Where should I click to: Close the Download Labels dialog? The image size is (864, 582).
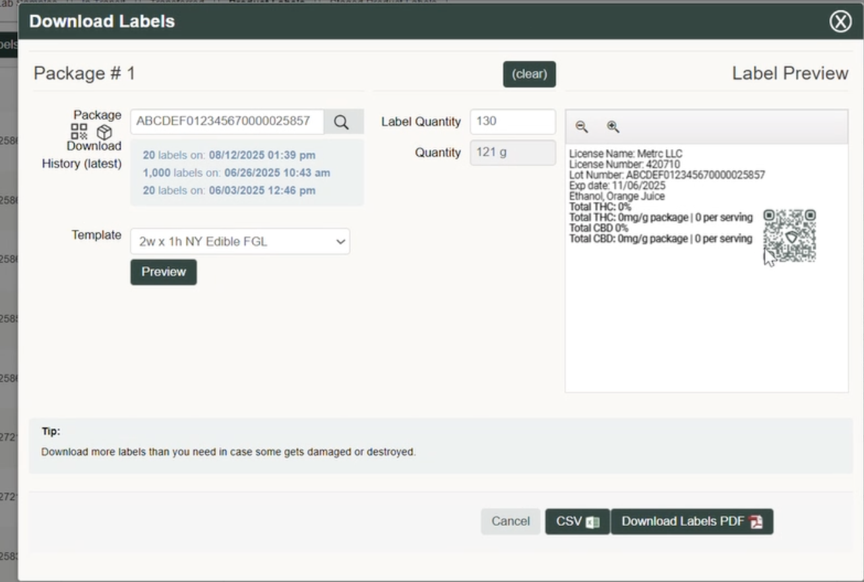coord(840,22)
